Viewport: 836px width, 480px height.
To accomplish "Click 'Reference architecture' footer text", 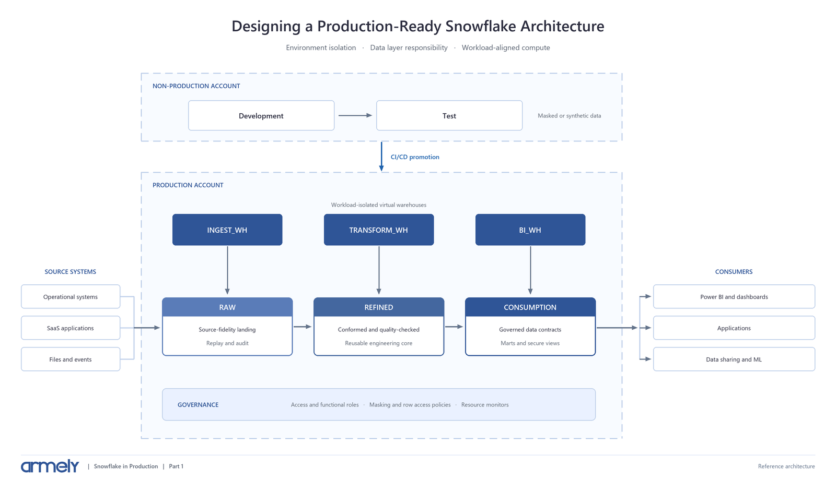I will [786, 466].
